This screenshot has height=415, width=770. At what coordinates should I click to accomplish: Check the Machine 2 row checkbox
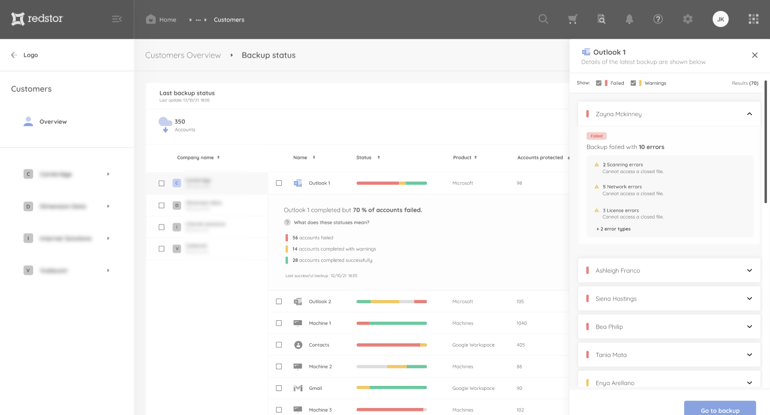coord(279,366)
